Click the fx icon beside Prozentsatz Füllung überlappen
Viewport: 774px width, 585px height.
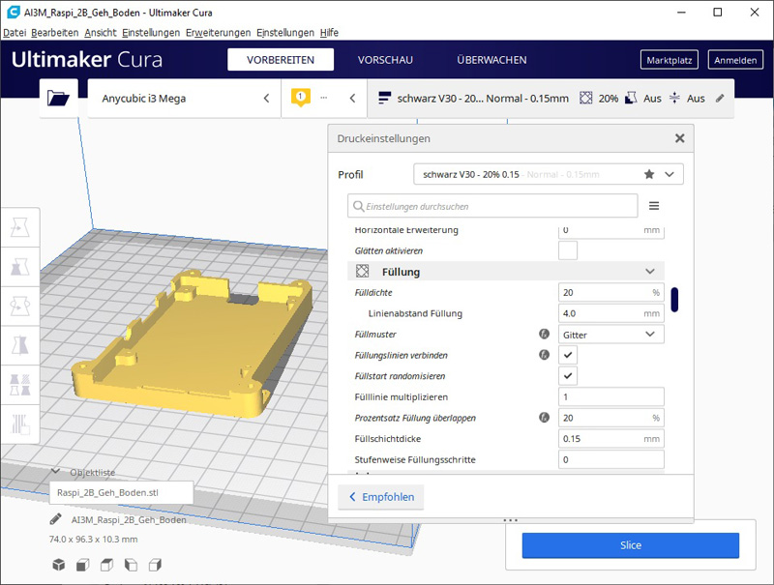(x=544, y=418)
